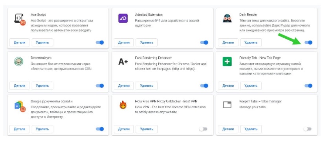323x141 pixels.
Task: Click the Decentraleyes green round icon
Action: pos(19,61)
